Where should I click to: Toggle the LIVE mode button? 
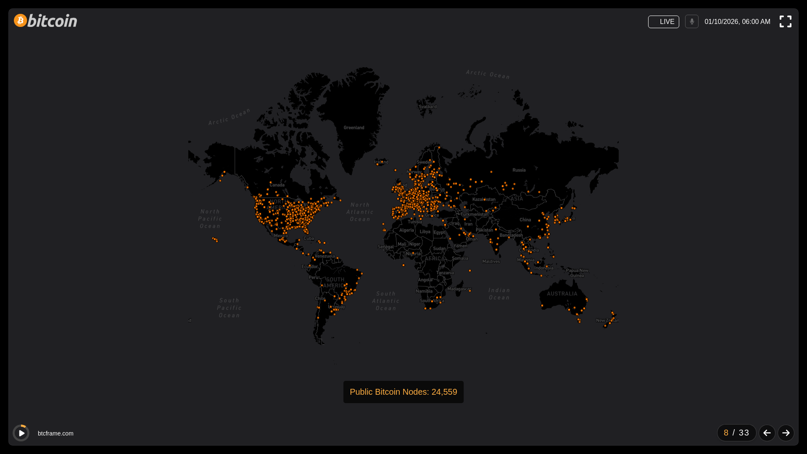(663, 22)
